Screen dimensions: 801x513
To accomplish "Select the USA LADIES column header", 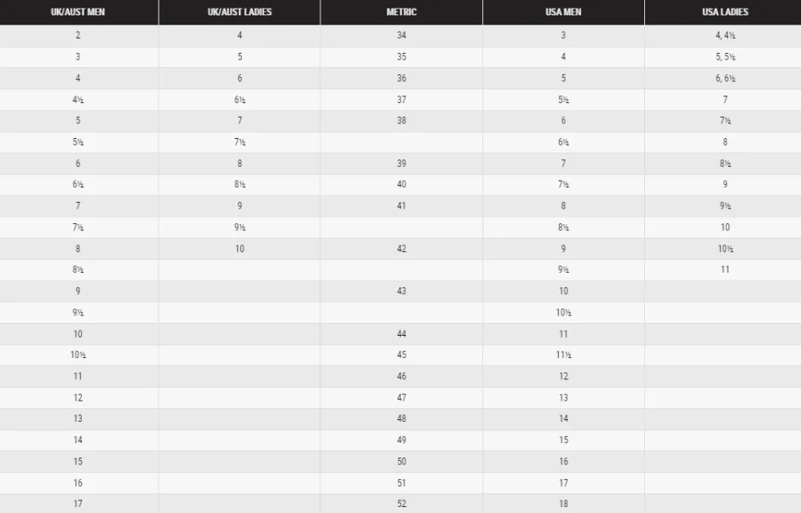I will pos(723,12).
